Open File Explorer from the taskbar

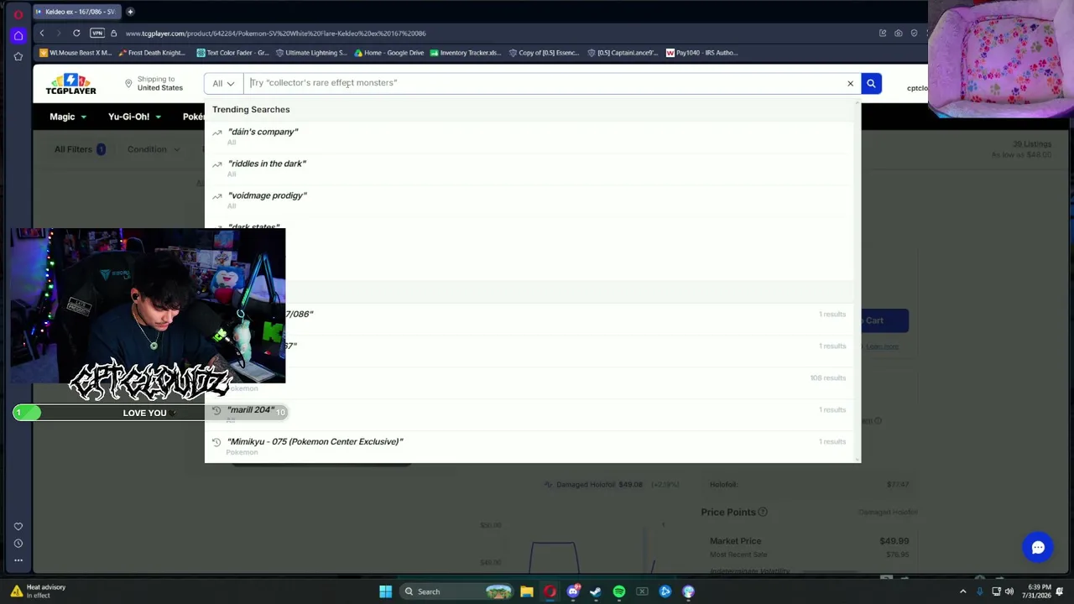pyautogui.click(x=526, y=591)
